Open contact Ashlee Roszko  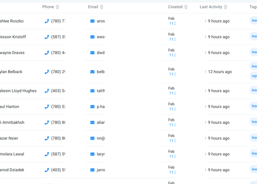point(12,21)
